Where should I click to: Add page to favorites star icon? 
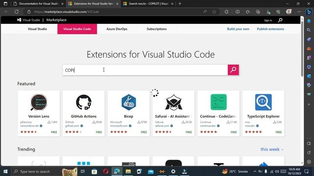pos(214,12)
